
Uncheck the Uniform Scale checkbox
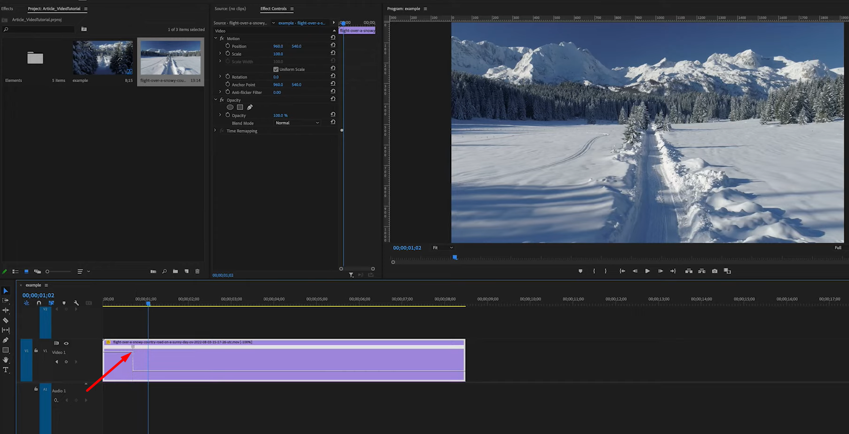pos(276,69)
